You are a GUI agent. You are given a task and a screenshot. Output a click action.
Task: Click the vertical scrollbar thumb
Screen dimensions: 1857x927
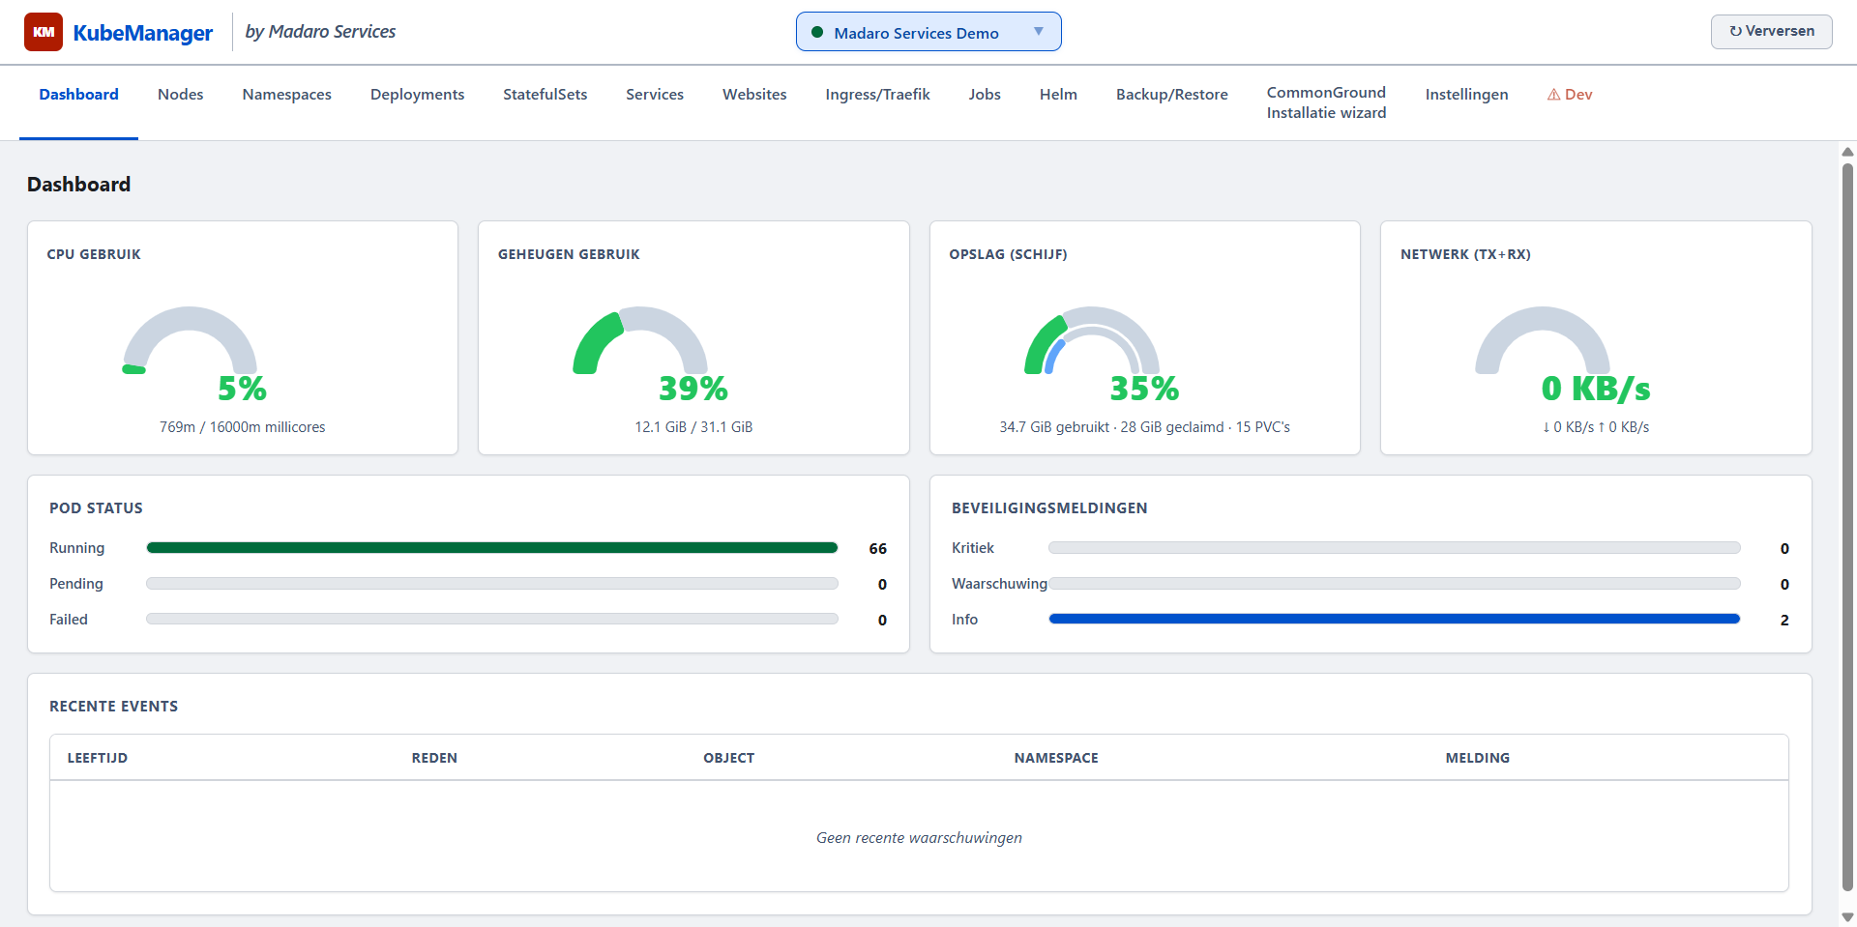(1847, 527)
